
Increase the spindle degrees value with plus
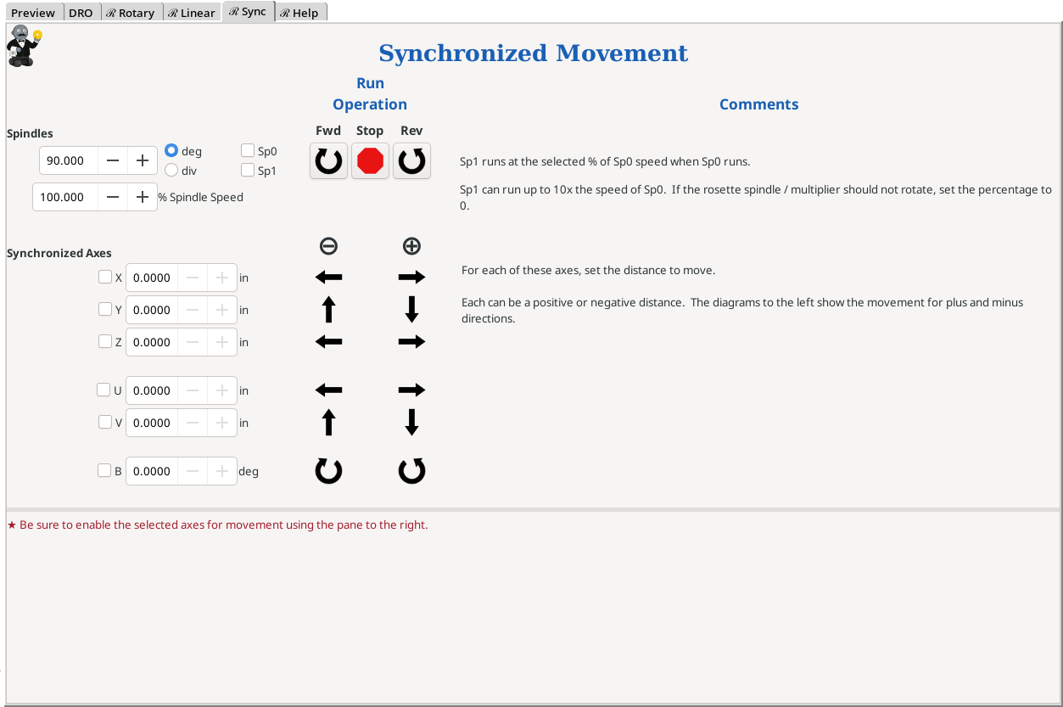(x=143, y=160)
